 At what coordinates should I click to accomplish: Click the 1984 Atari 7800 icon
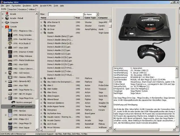pyautogui.click(x=10, y=86)
